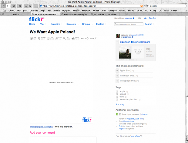
Task: Click the Search everyone's photos field
Action: pyautogui.click(x=129, y=24)
